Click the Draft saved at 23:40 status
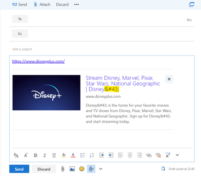This screenshot has width=201, height=176. [182, 169]
